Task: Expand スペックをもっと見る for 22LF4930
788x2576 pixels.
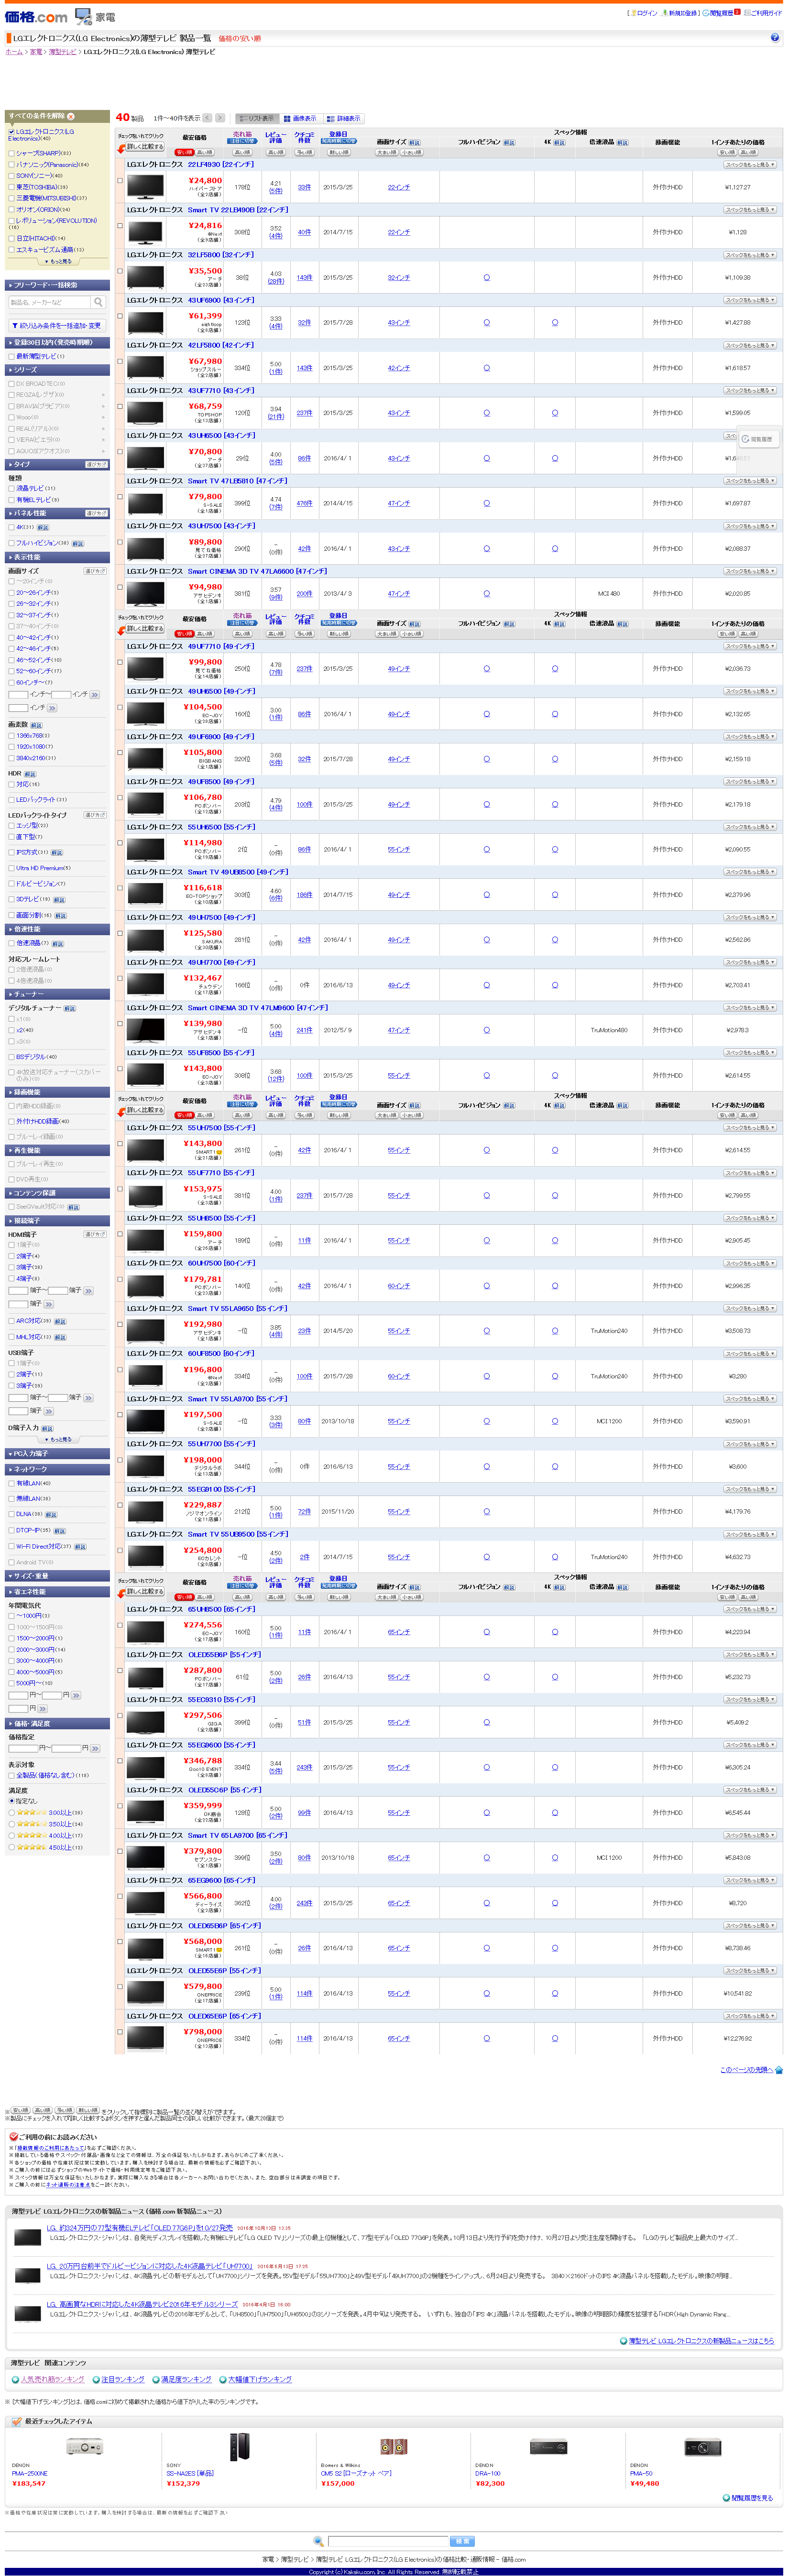Action: pyautogui.click(x=749, y=165)
